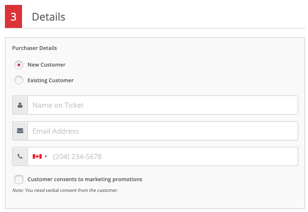Image resolution: width=308 pixels, height=212 pixels.
Task: Click the envelope icon beside Email Address
Action: click(x=20, y=131)
